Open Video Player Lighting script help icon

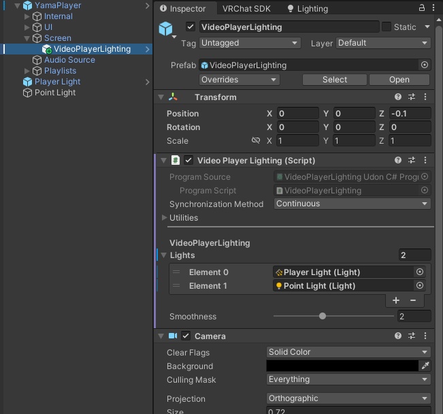click(x=398, y=160)
